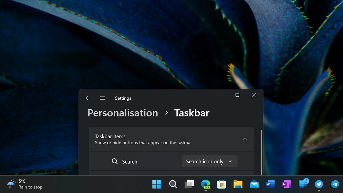Click the Settings window scrollbar
This screenshot has width=343, height=193.
coord(261,153)
